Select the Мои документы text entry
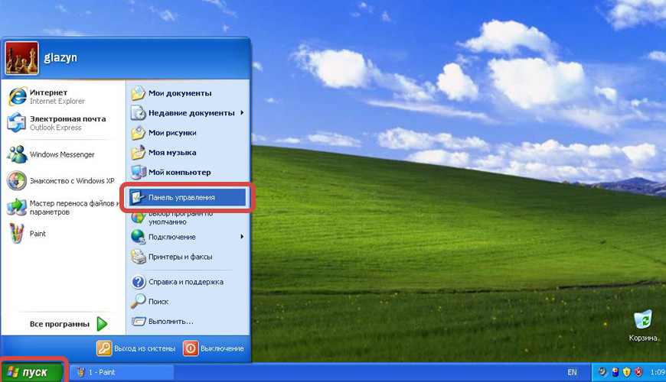 [x=180, y=93]
